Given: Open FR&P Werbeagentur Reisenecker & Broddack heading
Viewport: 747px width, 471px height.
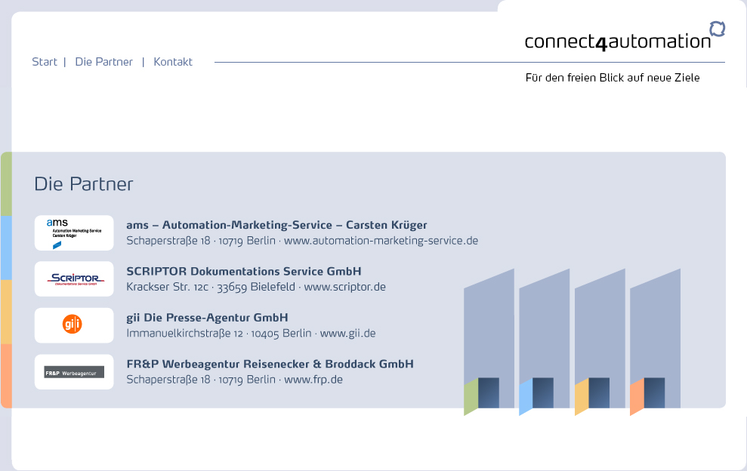Looking at the screenshot, I should 270,364.
